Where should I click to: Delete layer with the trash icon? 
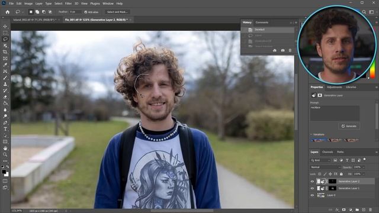tap(370, 210)
